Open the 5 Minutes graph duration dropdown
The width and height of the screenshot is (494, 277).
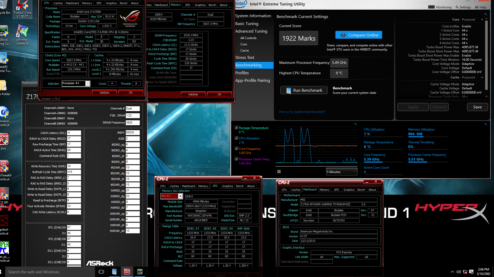coord(342,172)
